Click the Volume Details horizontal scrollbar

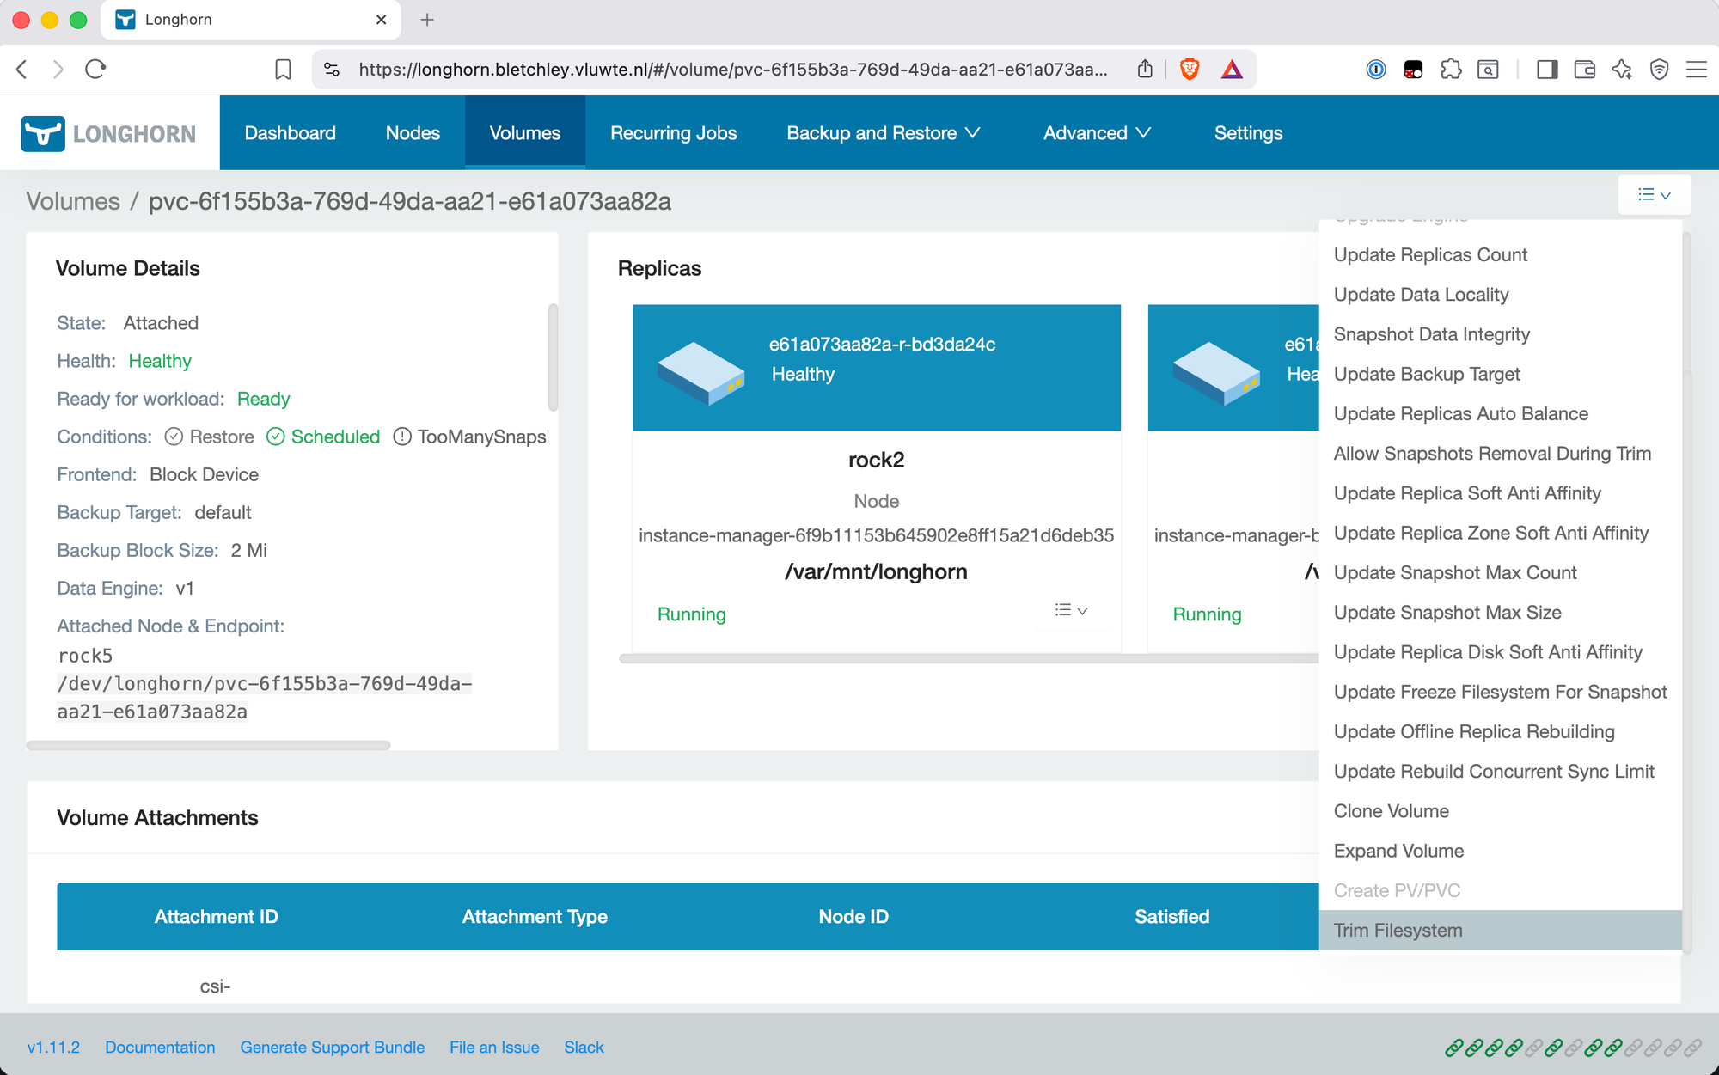click(209, 745)
